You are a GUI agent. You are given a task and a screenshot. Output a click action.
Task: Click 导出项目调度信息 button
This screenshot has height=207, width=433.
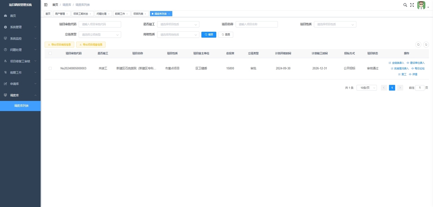(91, 44)
